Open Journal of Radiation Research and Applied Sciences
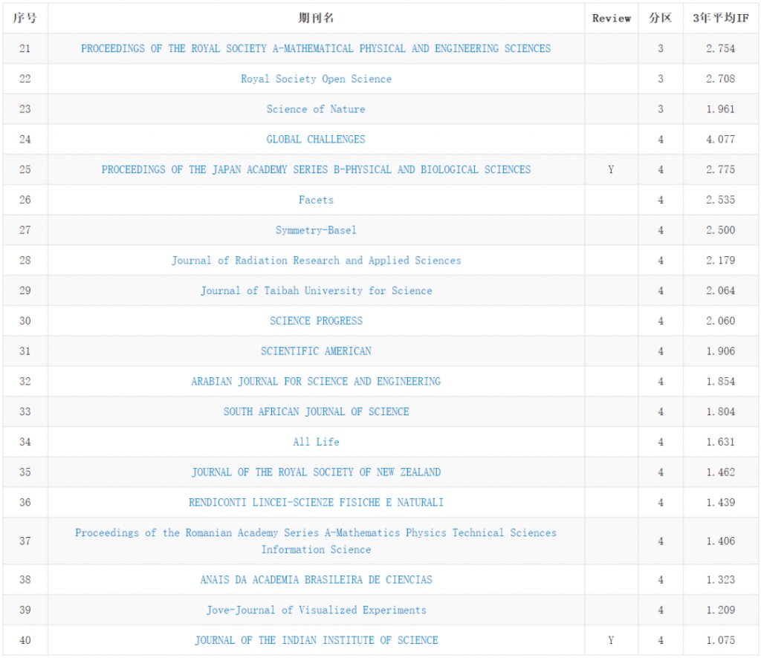Image resolution: width=761 pixels, height=658 pixels. pos(316,261)
